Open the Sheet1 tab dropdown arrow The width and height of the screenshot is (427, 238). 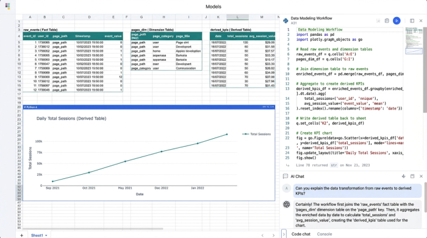pos(46,236)
